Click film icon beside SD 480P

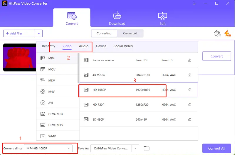pyautogui.click(x=86, y=119)
